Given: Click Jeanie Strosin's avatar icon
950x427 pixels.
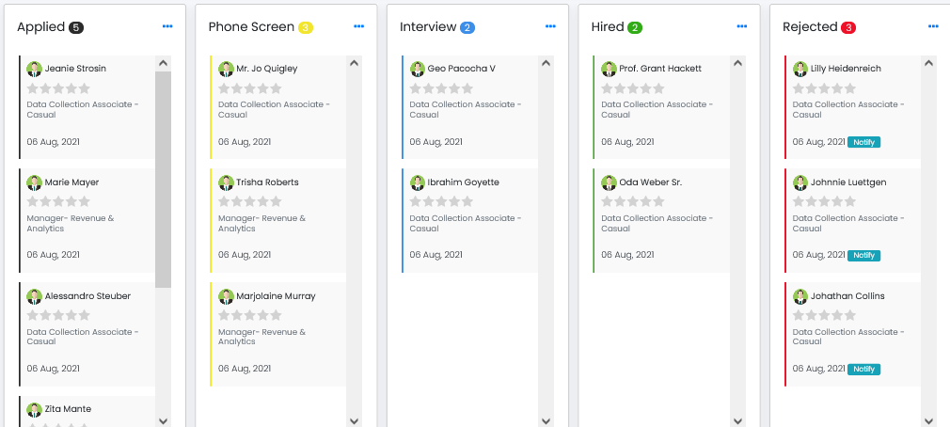Looking at the screenshot, I should (x=35, y=69).
